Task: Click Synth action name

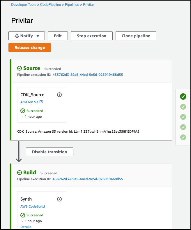Action: (x=26, y=199)
